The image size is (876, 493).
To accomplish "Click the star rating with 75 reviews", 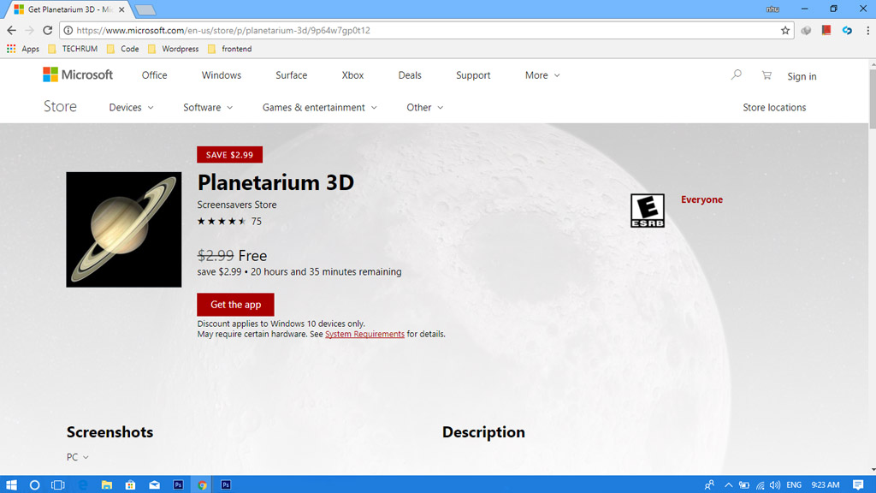I will click(229, 222).
